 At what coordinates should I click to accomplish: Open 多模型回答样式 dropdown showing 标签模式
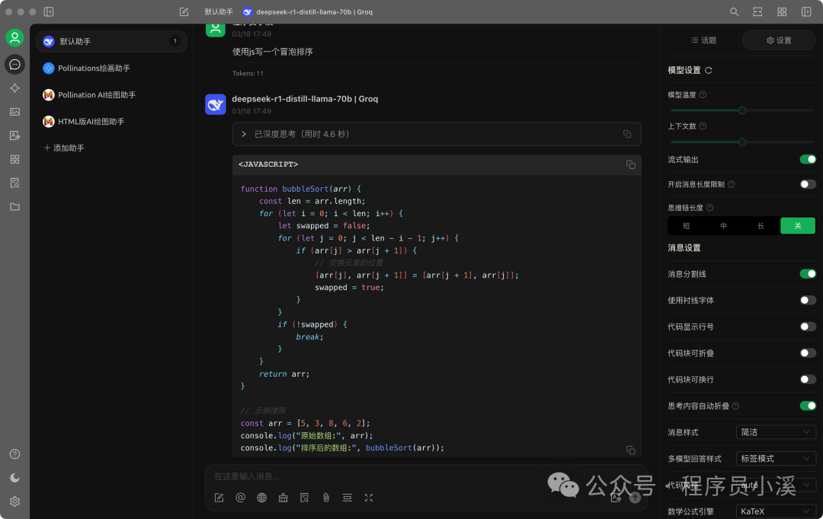point(776,459)
